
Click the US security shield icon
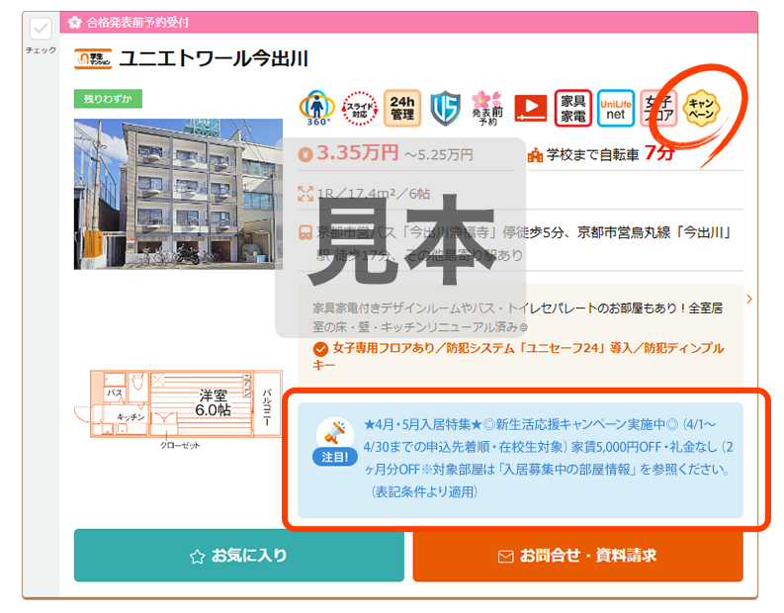coord(446,108)
